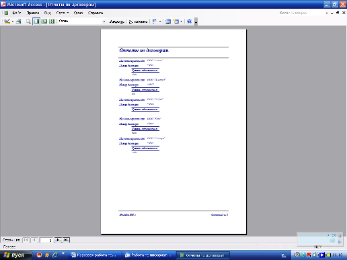Click the Database Window icon
The image size is (347, 260).
coord(168,21)
